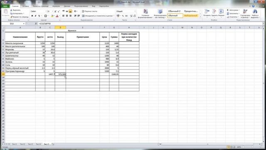Open the font size dropdown
Viewport: 266px width, 150px height.
(x=52, y=11)
